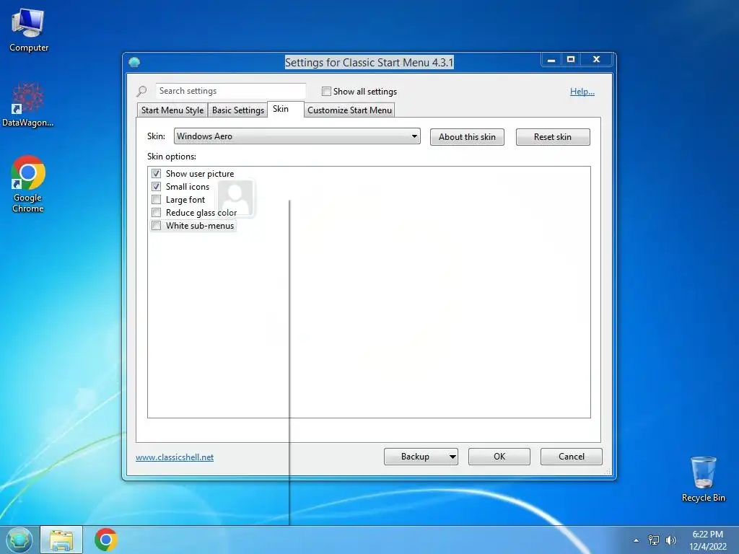The height and width of the screenshot is (554, 739).
Task: Open the Help... link
Action: coord(582,92)
